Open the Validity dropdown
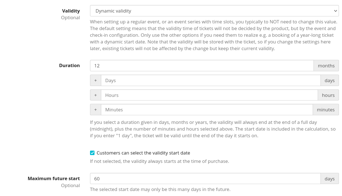Image resolution: width=342 pixels, height=196 pixels. [x=214, y=11]
